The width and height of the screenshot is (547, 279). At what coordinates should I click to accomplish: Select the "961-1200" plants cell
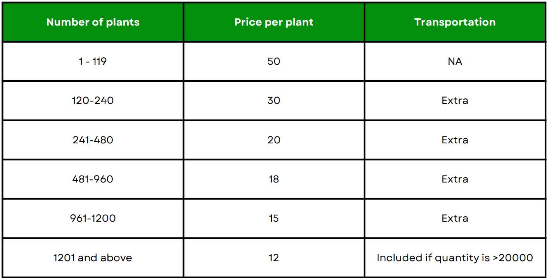[x=93, y=218]
